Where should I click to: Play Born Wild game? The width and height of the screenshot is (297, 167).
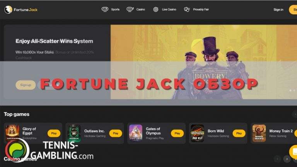point(239,133)
